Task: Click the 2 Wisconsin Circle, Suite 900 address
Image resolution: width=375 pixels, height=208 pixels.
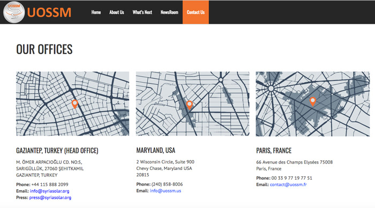Action: [x=165, y=162]
